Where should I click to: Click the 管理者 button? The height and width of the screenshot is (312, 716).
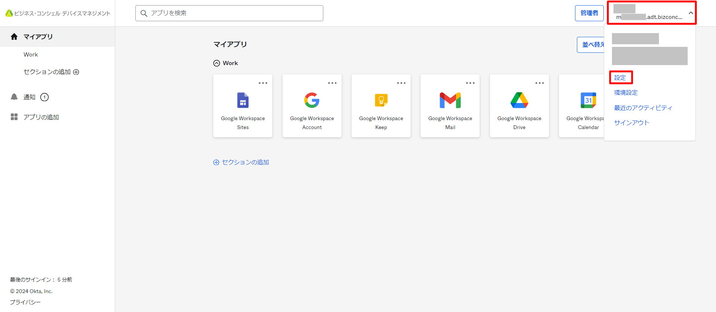click(589, 13)
